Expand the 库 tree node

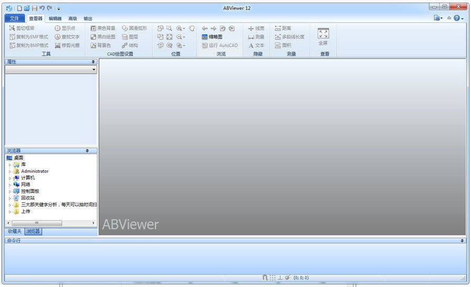(9, 164)
